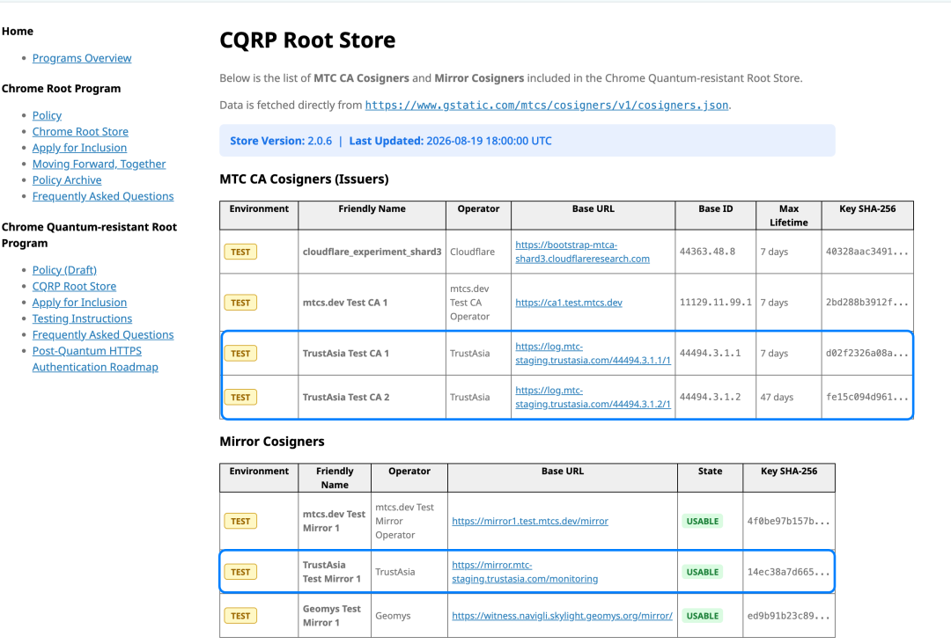Click TEST badge in cloudflare_experiment_shard3 row
Viewport: 951px width, 644px height.
point(240,252)
